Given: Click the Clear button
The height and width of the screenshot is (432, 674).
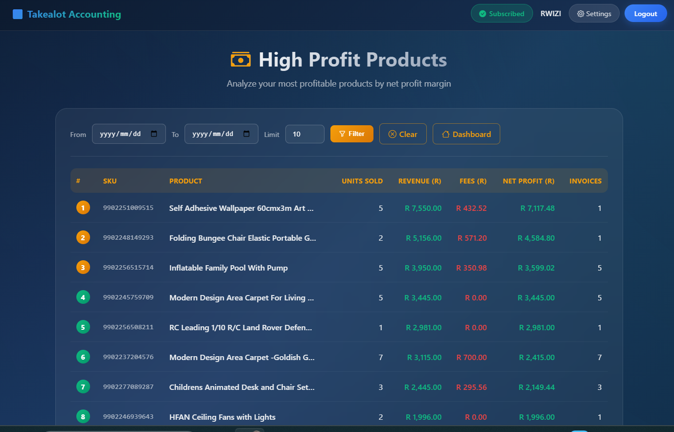Looking at the screenshot, I should [403, 134].
